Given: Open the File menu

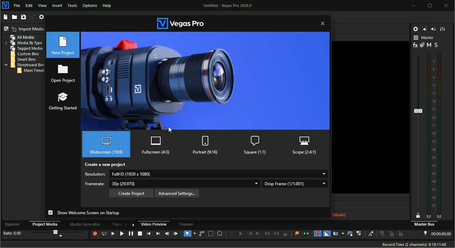Looking at the screenshot, I should point(17,6).
